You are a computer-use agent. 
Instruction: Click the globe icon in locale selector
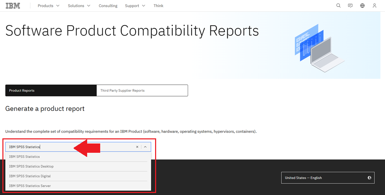click(369, 178)
